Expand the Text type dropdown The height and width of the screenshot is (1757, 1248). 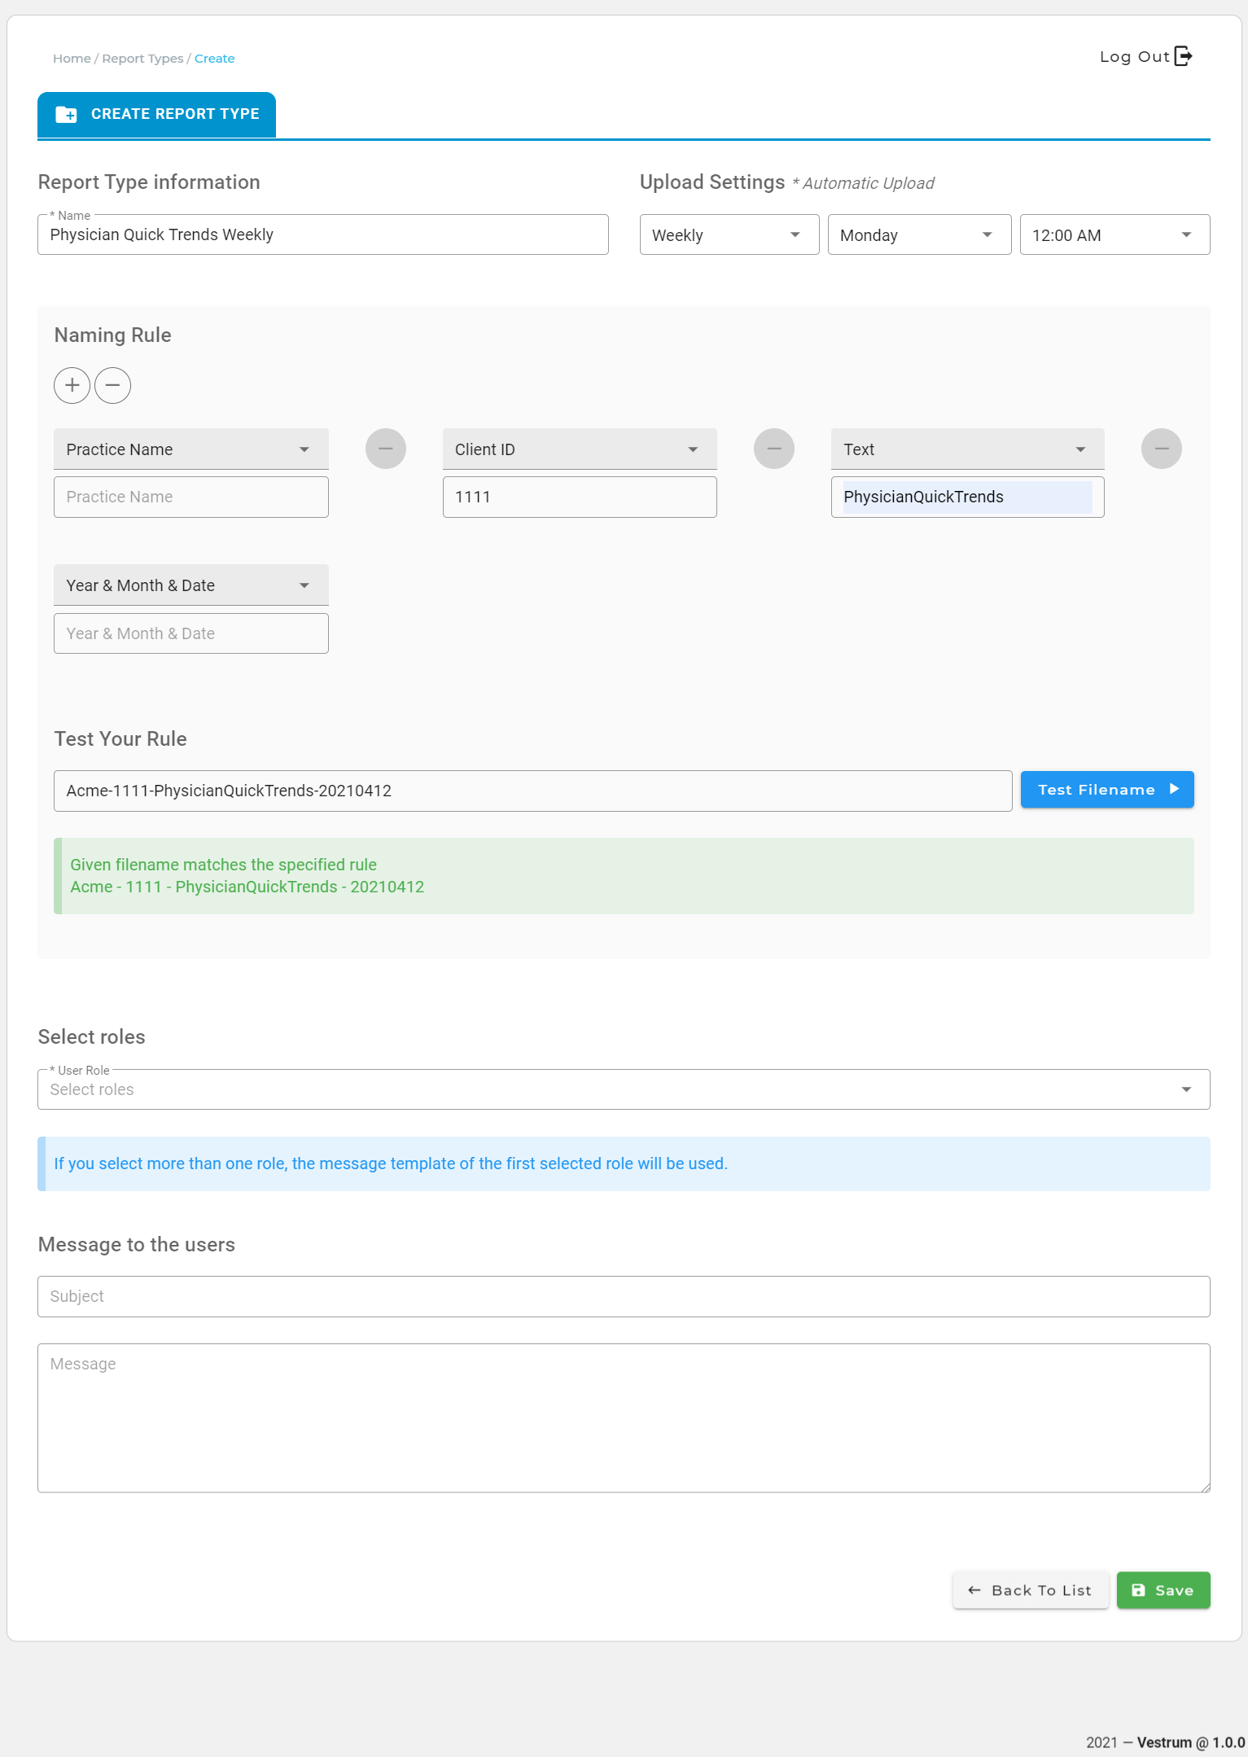click(x=968, y=449)
